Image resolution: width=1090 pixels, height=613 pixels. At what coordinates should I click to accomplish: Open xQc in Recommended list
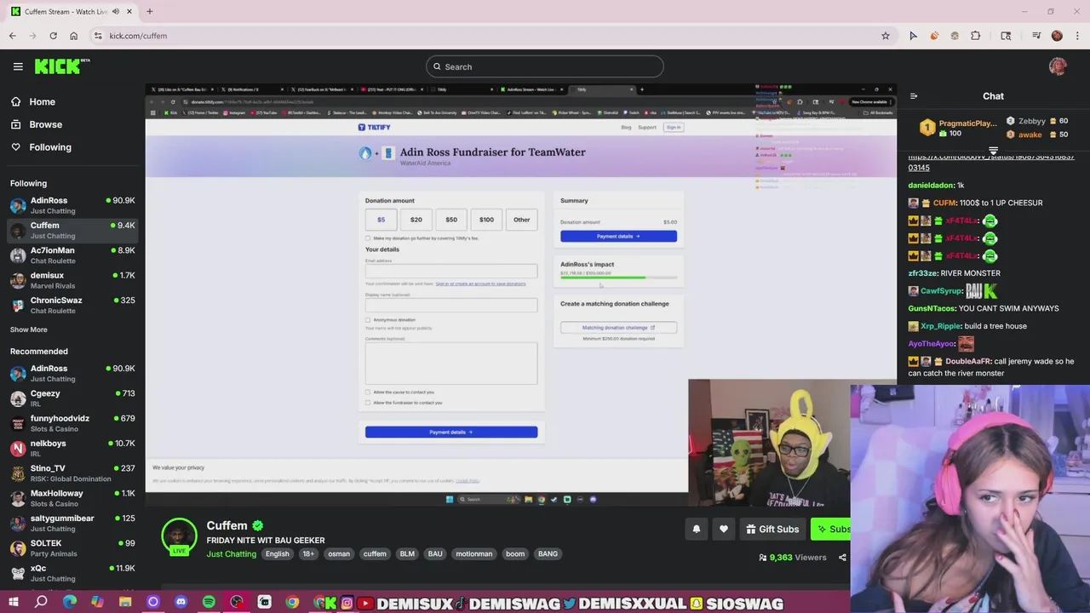click(72, 573)
